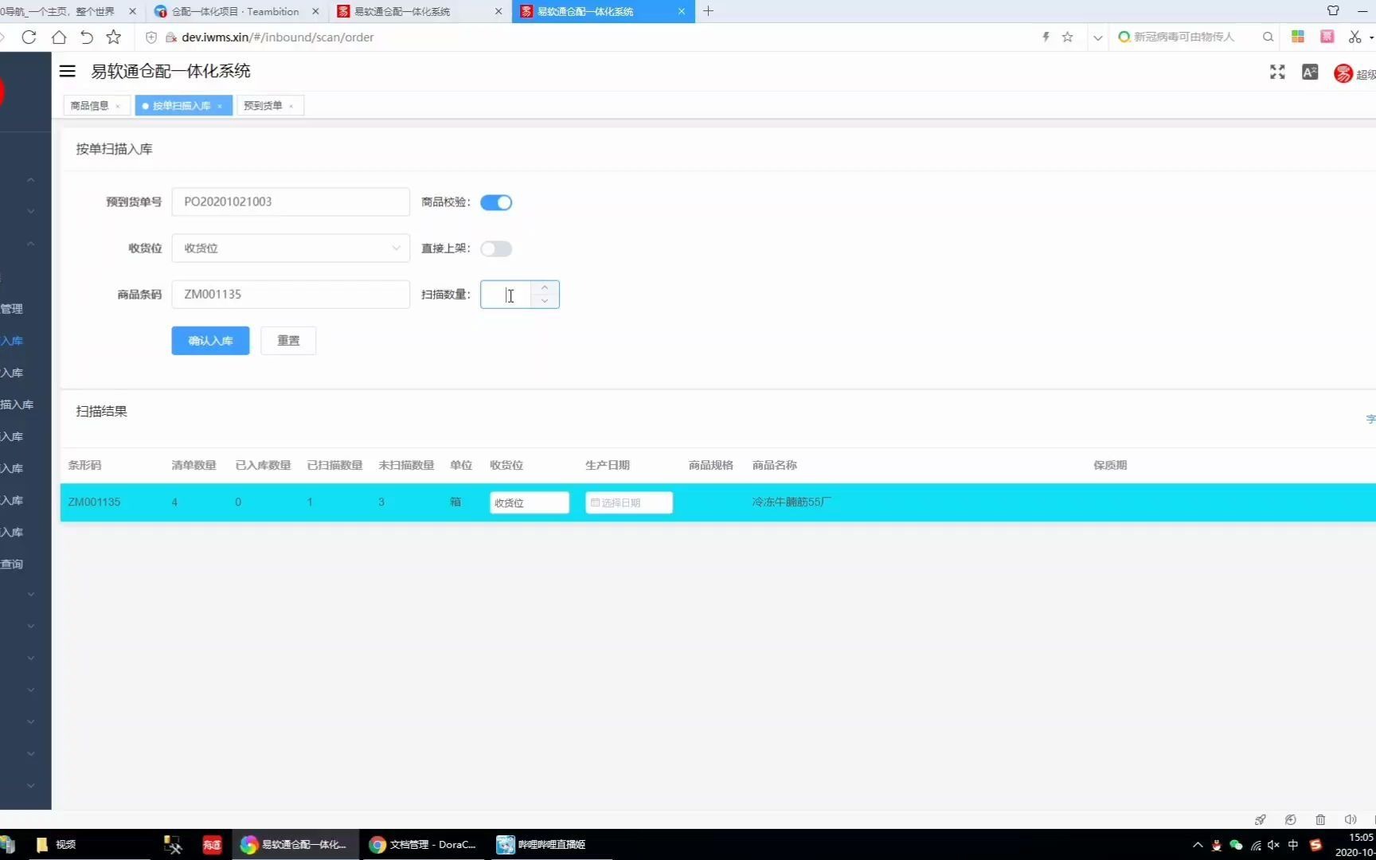Switch to the Teambition browser tab
Viewport: 1376px width, 860px height.
(236, 11)
